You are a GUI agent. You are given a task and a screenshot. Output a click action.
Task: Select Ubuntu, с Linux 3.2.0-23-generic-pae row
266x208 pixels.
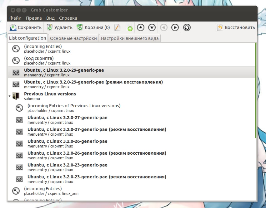[132, 167]
